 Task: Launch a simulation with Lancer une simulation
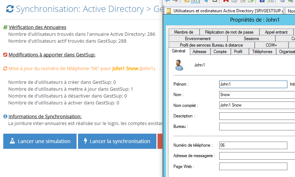(x=40, y=141)
